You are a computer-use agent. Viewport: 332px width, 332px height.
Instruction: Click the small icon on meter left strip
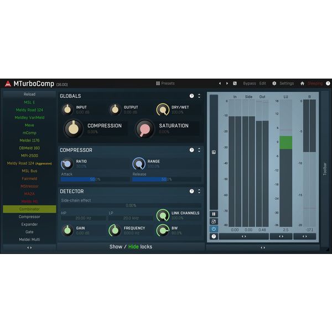(214, 152)
